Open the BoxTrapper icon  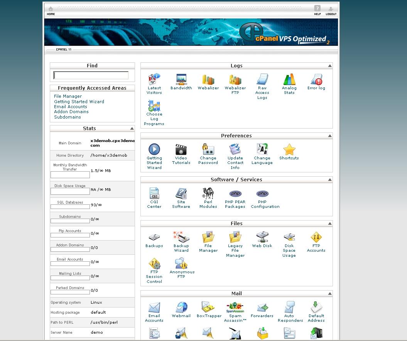coord(208,307)
